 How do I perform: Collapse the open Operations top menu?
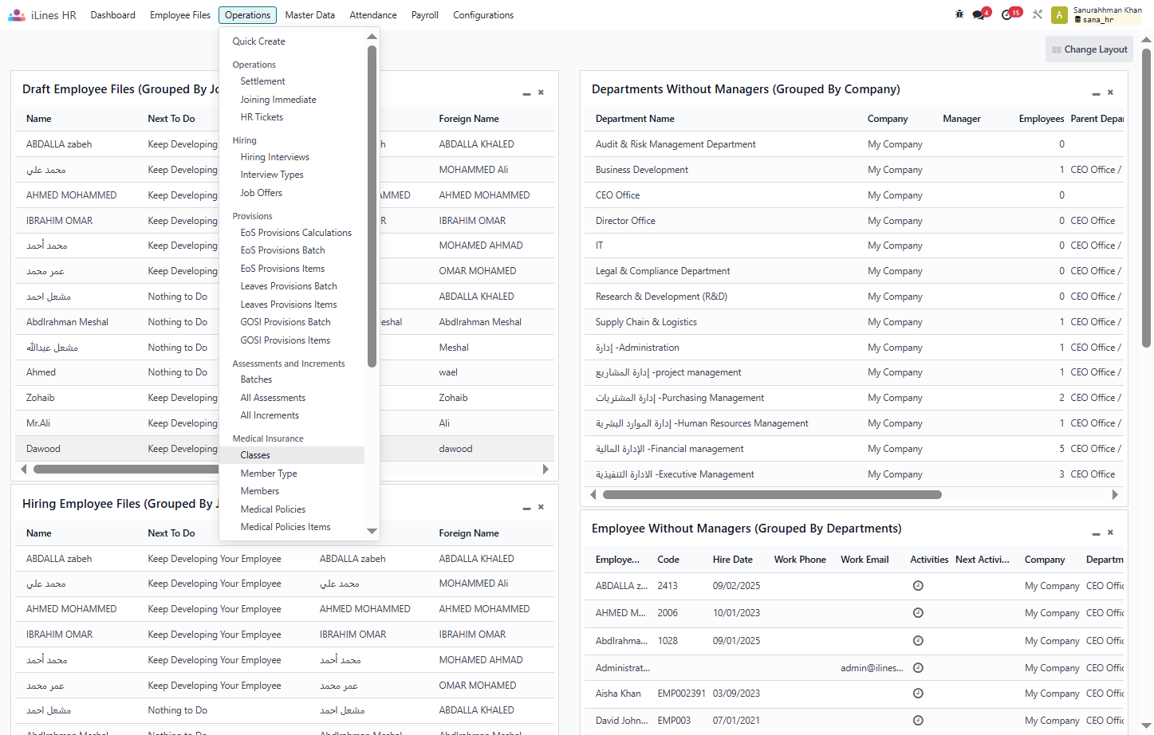pyautogui.click(x=247, y=15)
